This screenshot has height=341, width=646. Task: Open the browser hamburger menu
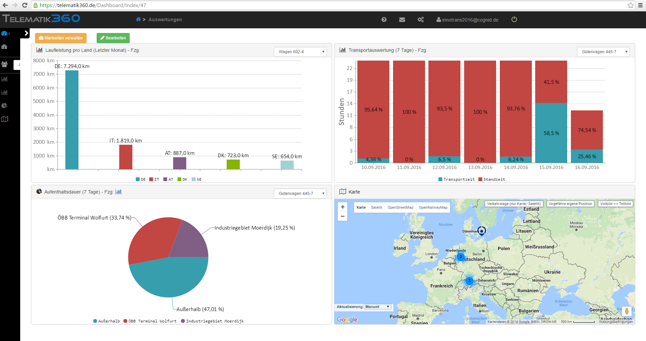640,5
